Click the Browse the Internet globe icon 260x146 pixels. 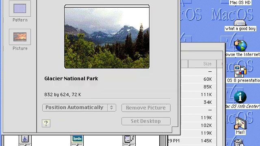(240, 45)
